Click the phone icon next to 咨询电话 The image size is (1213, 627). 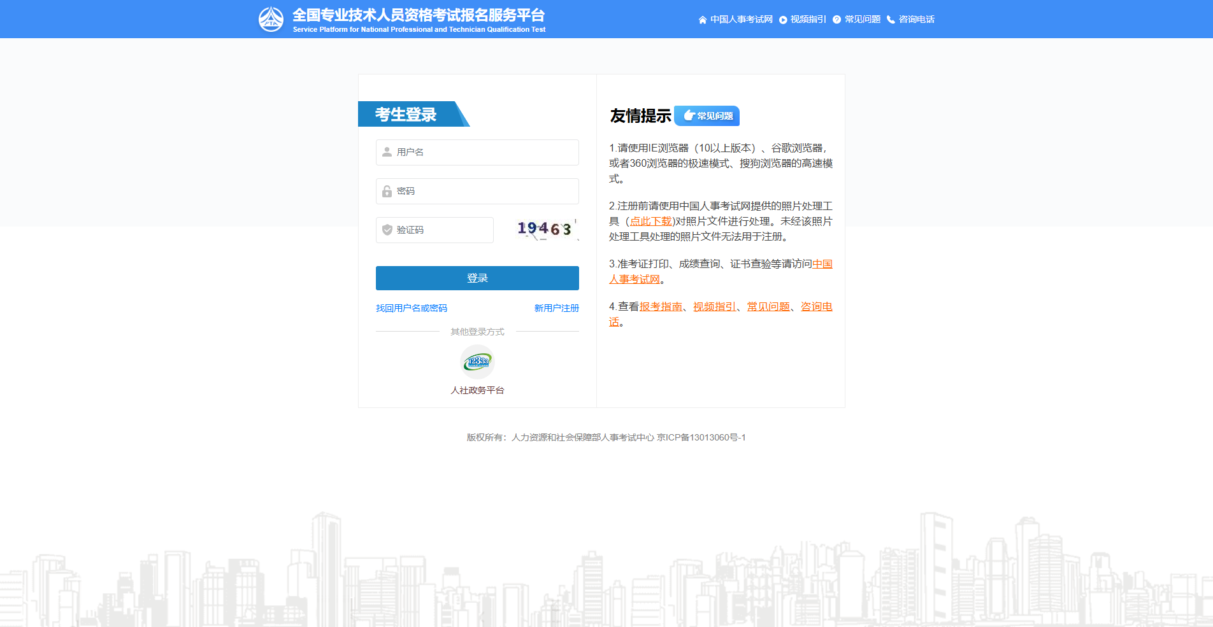[890, 19]
